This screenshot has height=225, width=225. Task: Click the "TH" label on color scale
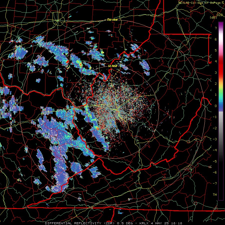(x=215, y=194)
